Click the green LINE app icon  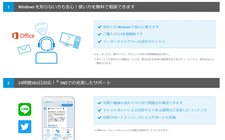[25, 109]
